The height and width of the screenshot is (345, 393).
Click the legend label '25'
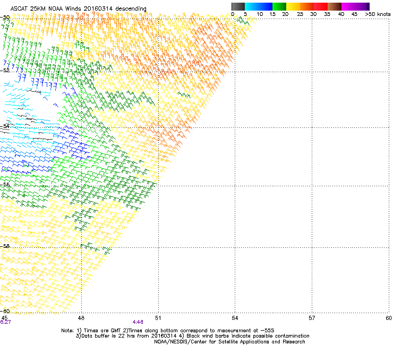[300, 14]
